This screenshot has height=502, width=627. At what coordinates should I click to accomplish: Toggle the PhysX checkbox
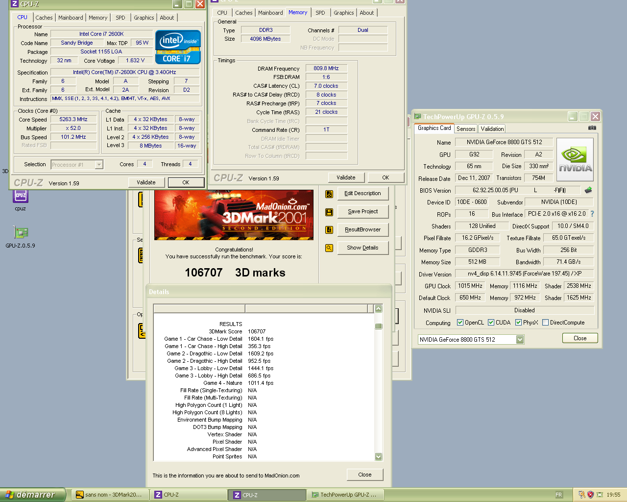518,323
